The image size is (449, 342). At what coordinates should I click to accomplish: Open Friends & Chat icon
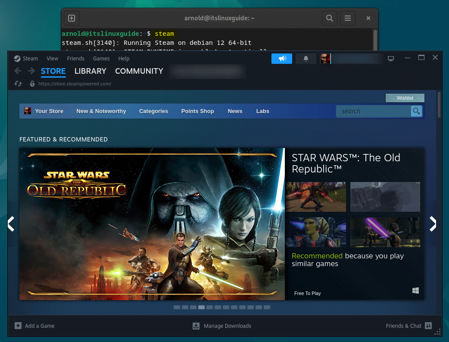point(428,326)
